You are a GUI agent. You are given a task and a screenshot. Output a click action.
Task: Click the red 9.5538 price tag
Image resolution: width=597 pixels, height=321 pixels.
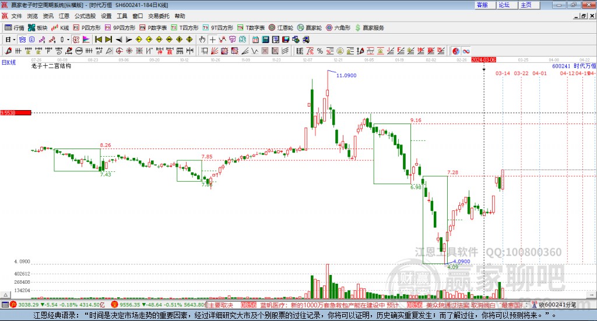pyautogui.click(x=16, y=112)
